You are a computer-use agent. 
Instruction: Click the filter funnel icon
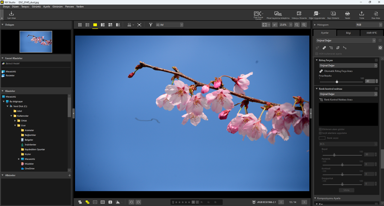tap(150, 25)
